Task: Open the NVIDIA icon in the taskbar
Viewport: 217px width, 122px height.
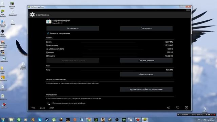Action: point(96,120)
